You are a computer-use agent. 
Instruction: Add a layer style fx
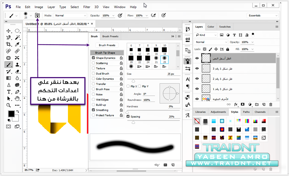tap(236, 104)
